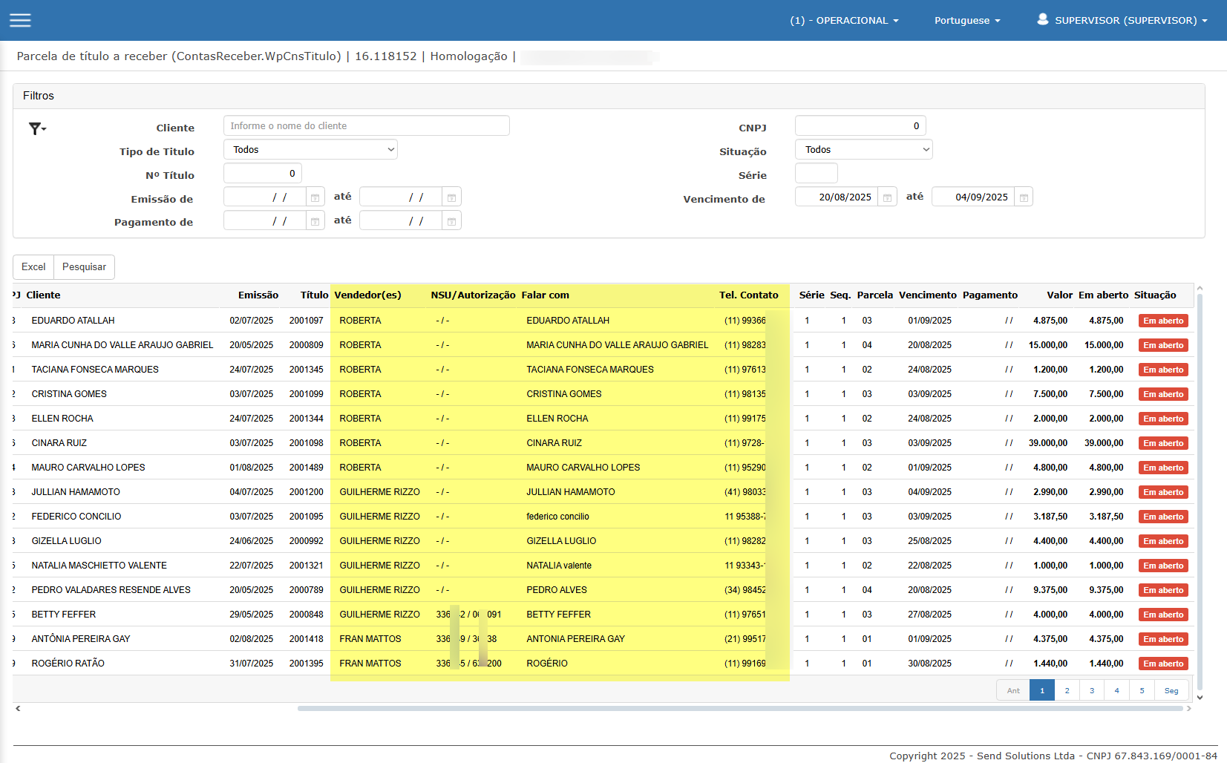Select client ANTÔNIA PEREIRA GAY in Cliente column
Screen dimensions: 1227x763
[81, 639]
